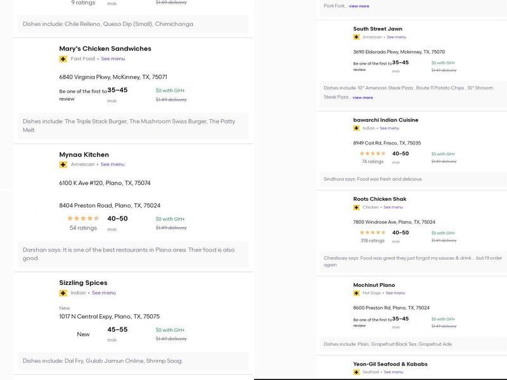Click GH+ badge under Roots Chicken Shak
The image size is (507, 380).
click(x=357, y=208)
